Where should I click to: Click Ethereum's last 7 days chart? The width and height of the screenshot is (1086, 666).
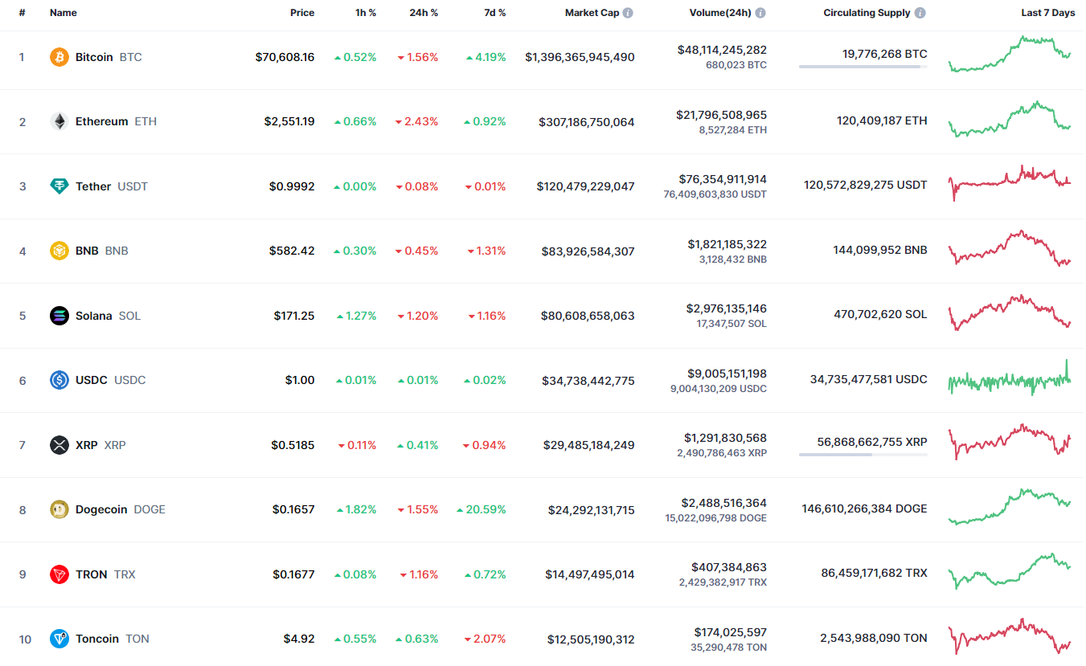click(1009, 119)
